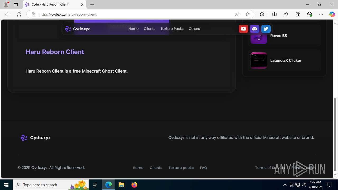
Task: Open the Discord social icon
Action: click(255, 29)
